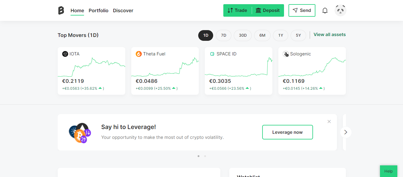Open the Portfolio tab
The width and height of the screenshot is (403, 177).
(99, 10)
